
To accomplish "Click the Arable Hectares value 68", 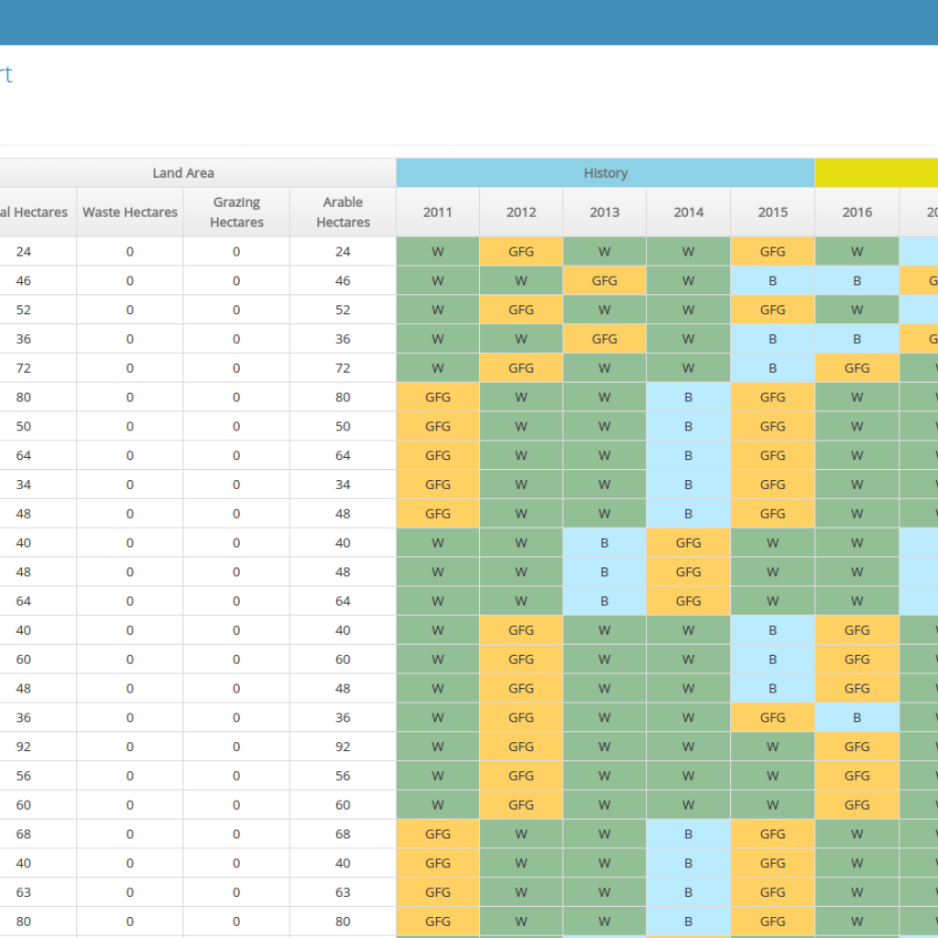I will 343,834.
